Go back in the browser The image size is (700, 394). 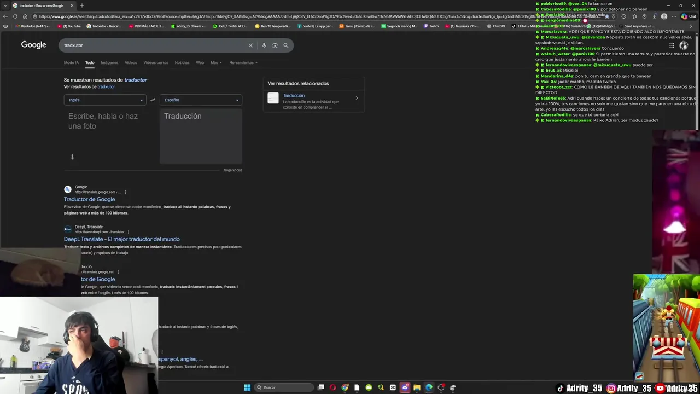(x=5, y=16)
